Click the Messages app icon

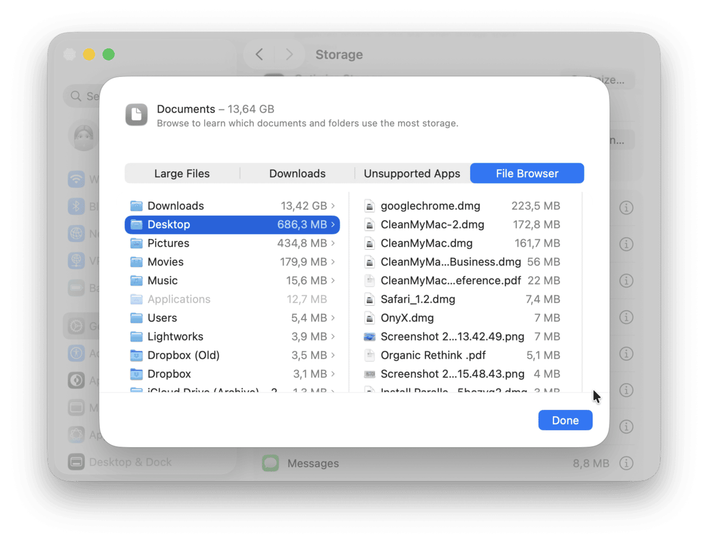(x=270, y=463)
